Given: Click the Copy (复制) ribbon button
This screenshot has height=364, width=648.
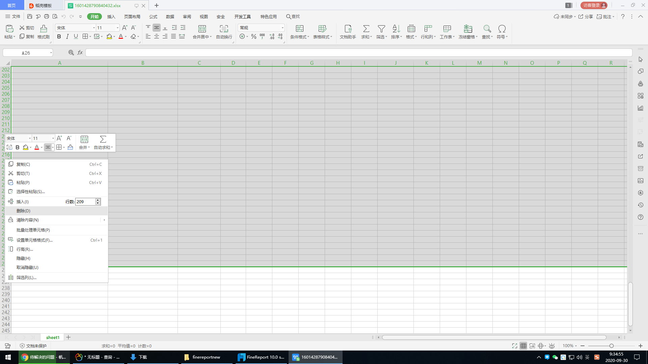Looking at the screenshot, I should [x=27, y=36].
